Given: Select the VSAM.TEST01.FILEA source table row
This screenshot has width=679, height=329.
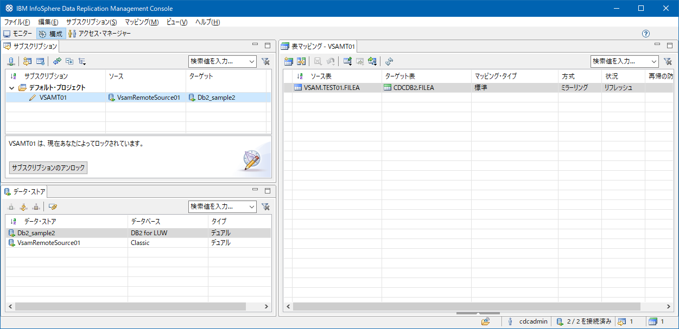Looking at the screenshot, I should 333,87.
